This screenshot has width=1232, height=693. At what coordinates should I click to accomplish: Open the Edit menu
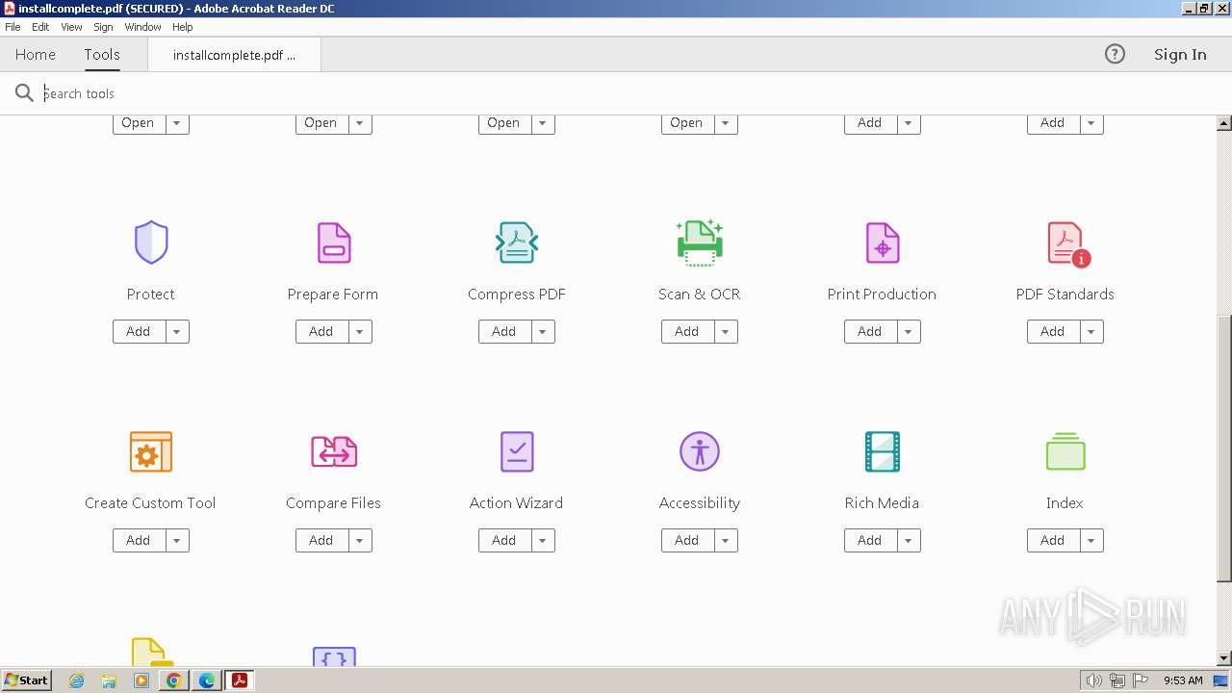click(40, 27)
